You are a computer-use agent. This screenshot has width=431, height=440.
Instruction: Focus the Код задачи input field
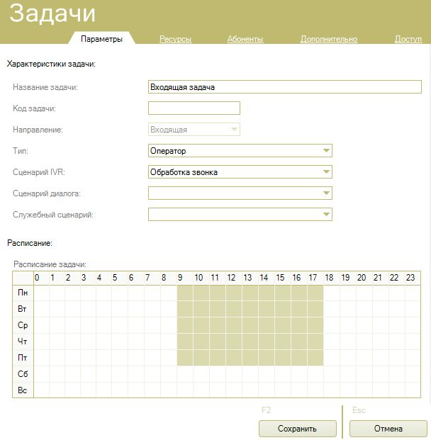point(194,108)
